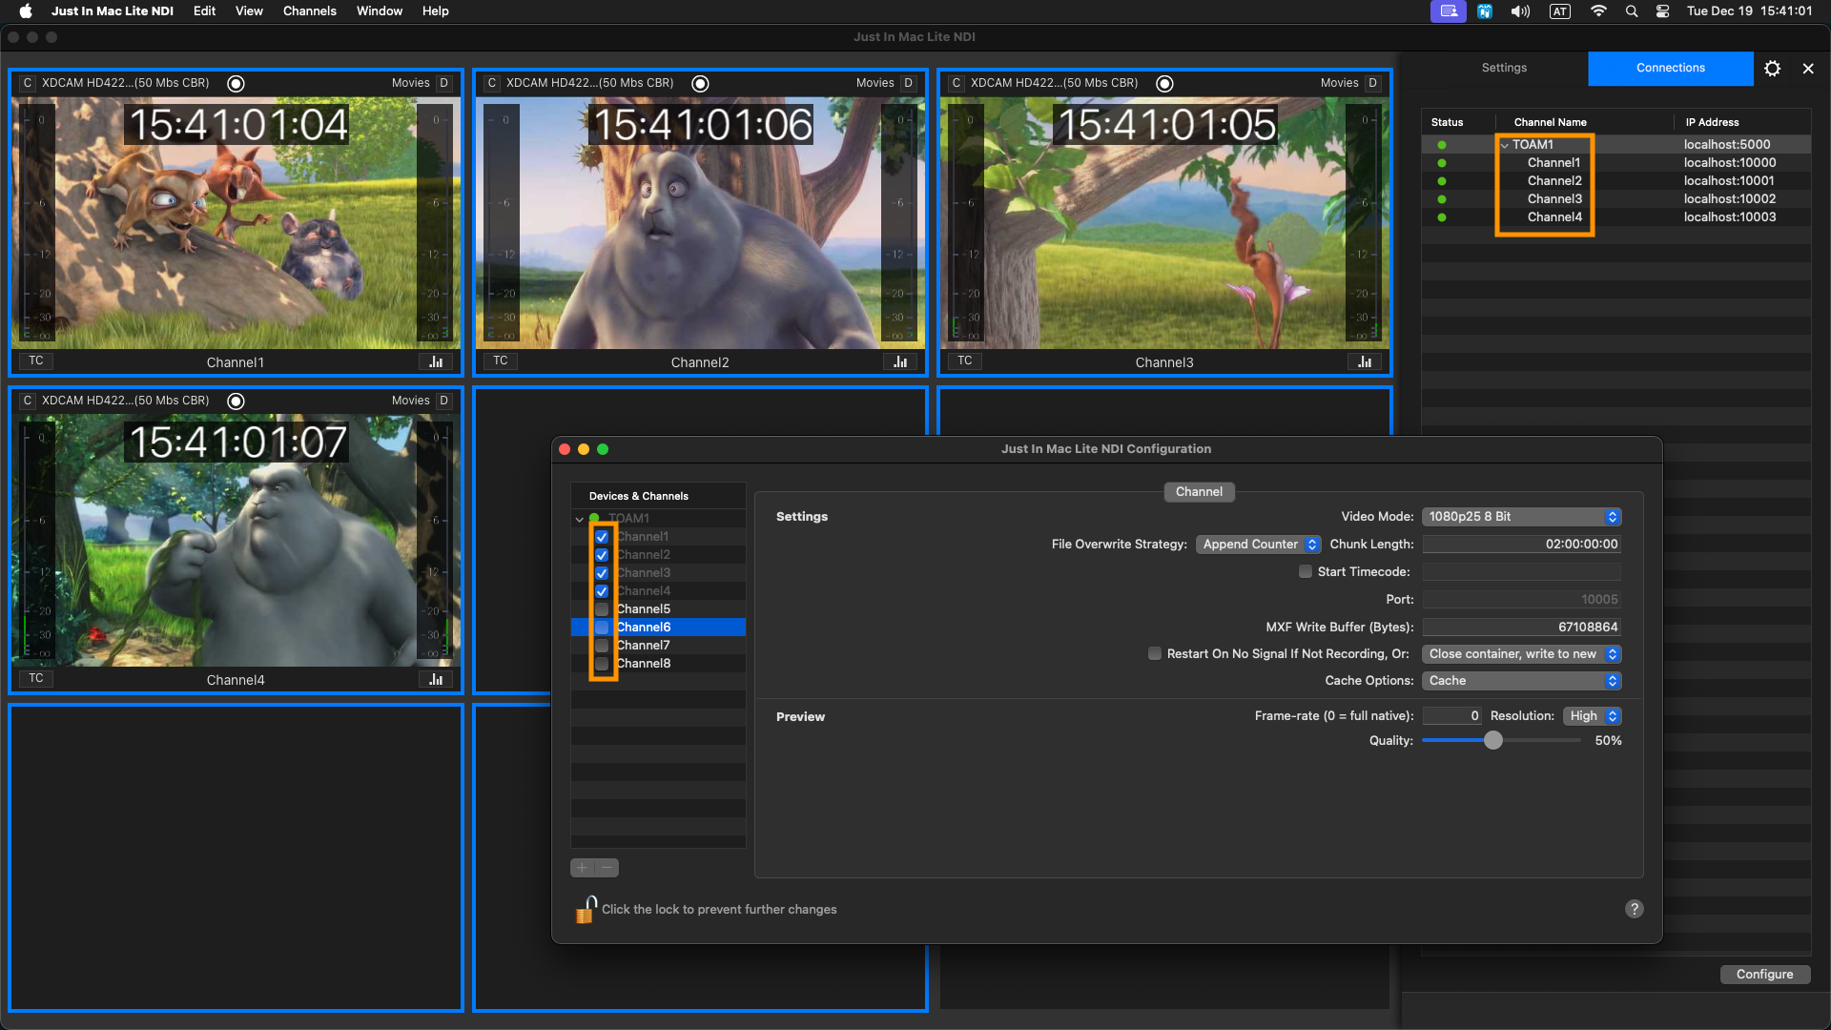Uncheck Channel4 in Devices & Channels

point(602,591)
